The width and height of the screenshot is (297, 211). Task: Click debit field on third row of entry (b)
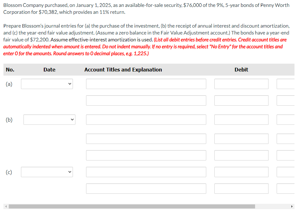(x=242, y=156)
